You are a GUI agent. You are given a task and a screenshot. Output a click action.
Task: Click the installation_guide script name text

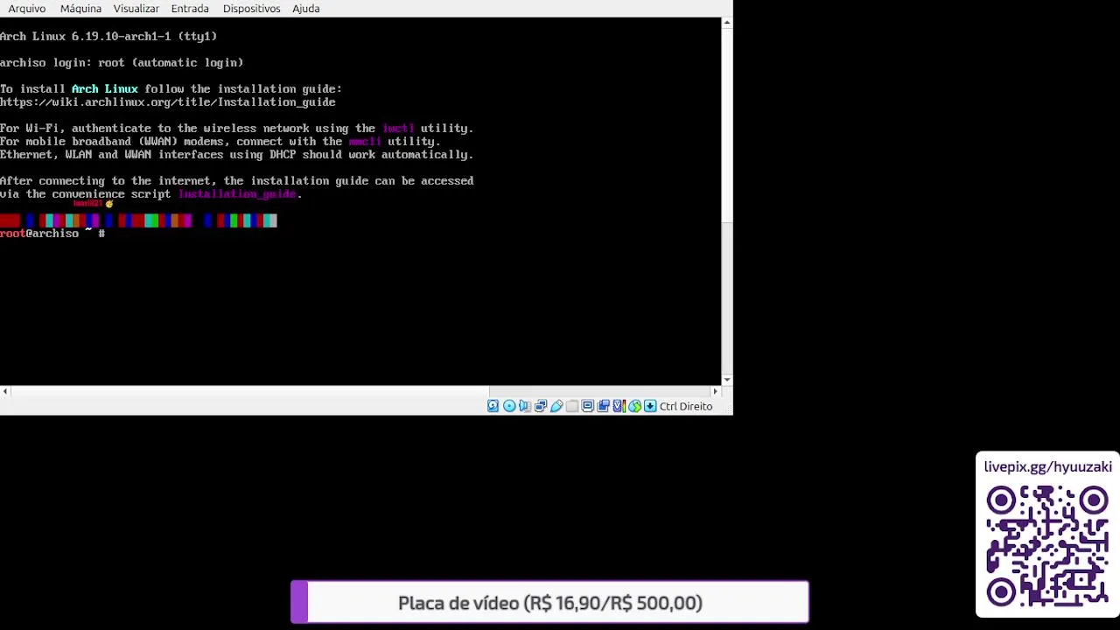pos(237,194)
